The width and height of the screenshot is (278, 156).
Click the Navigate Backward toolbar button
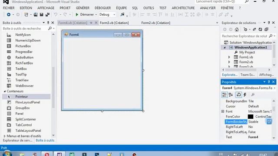click(x=8, y=14)
